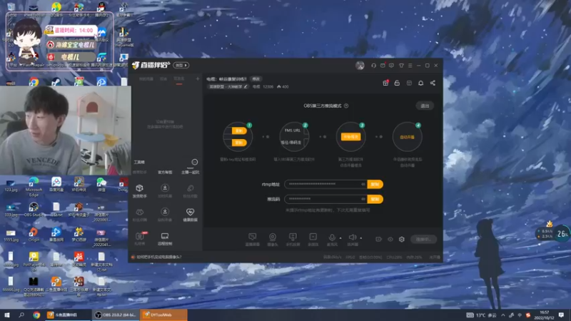The image size is (571, 321).
Task: Expand microphone options arrow
Action: (340, 238)
